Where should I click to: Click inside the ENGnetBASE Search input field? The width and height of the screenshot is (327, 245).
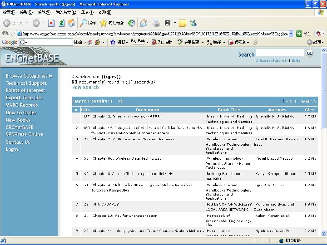pyautogui.click(x=280, y=54)
